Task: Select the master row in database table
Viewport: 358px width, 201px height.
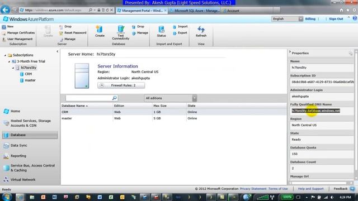Action: [173, 118]
